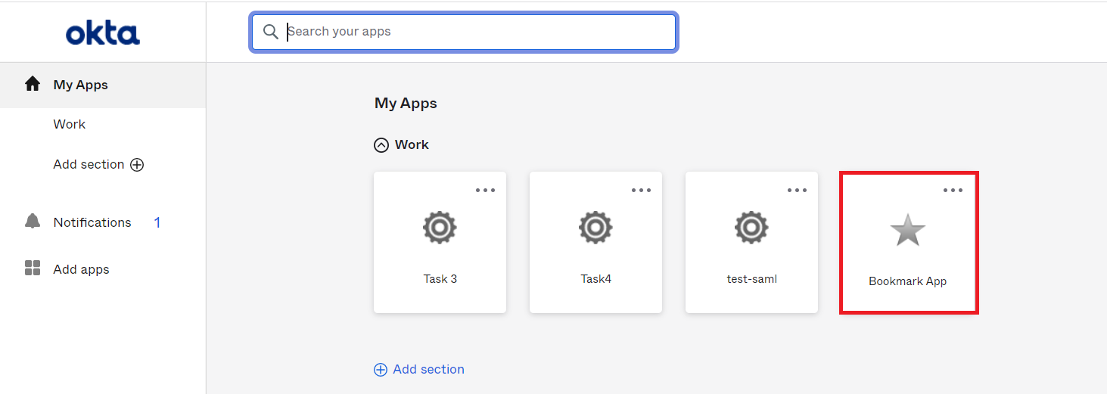Open the Task4 card options menu
Image resolution: width=1107 pixels, height=394 pixels.
pos(642,190)
